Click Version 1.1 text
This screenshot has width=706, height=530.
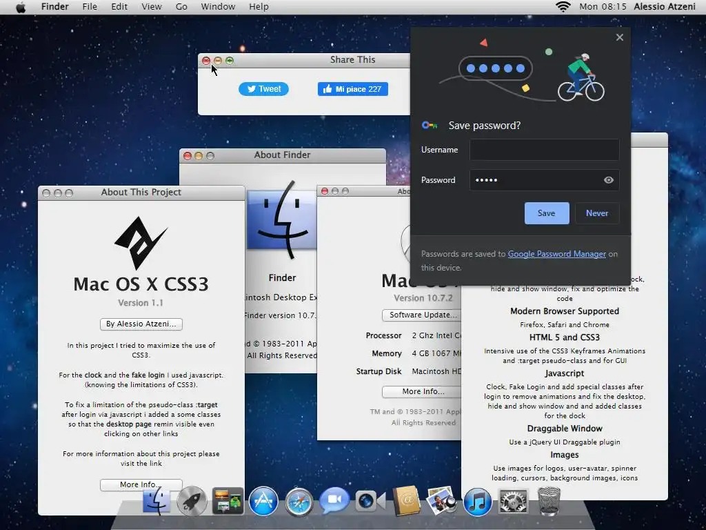tap(141, 303)
